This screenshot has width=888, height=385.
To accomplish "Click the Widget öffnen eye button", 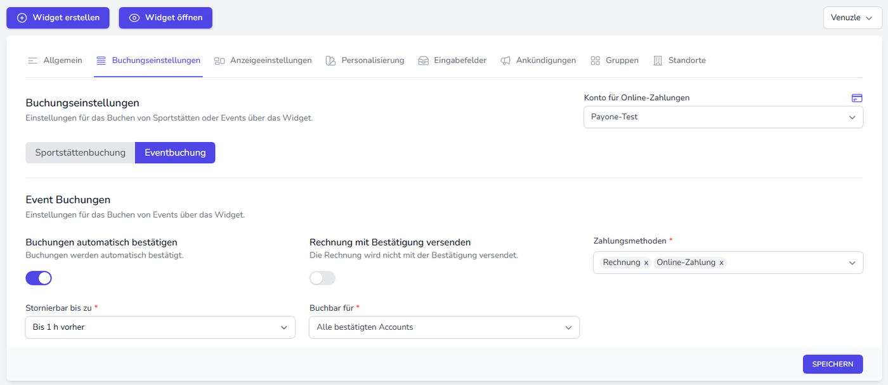I will pos(166,18).
